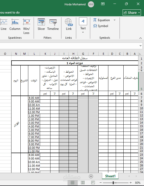Click the اليوم column heading
This screenshot has width=144, height=186.
(16, 81)
